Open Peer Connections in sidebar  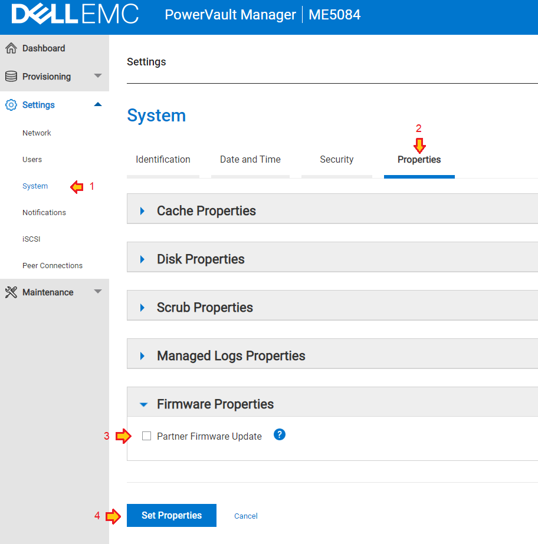(53, 265)
